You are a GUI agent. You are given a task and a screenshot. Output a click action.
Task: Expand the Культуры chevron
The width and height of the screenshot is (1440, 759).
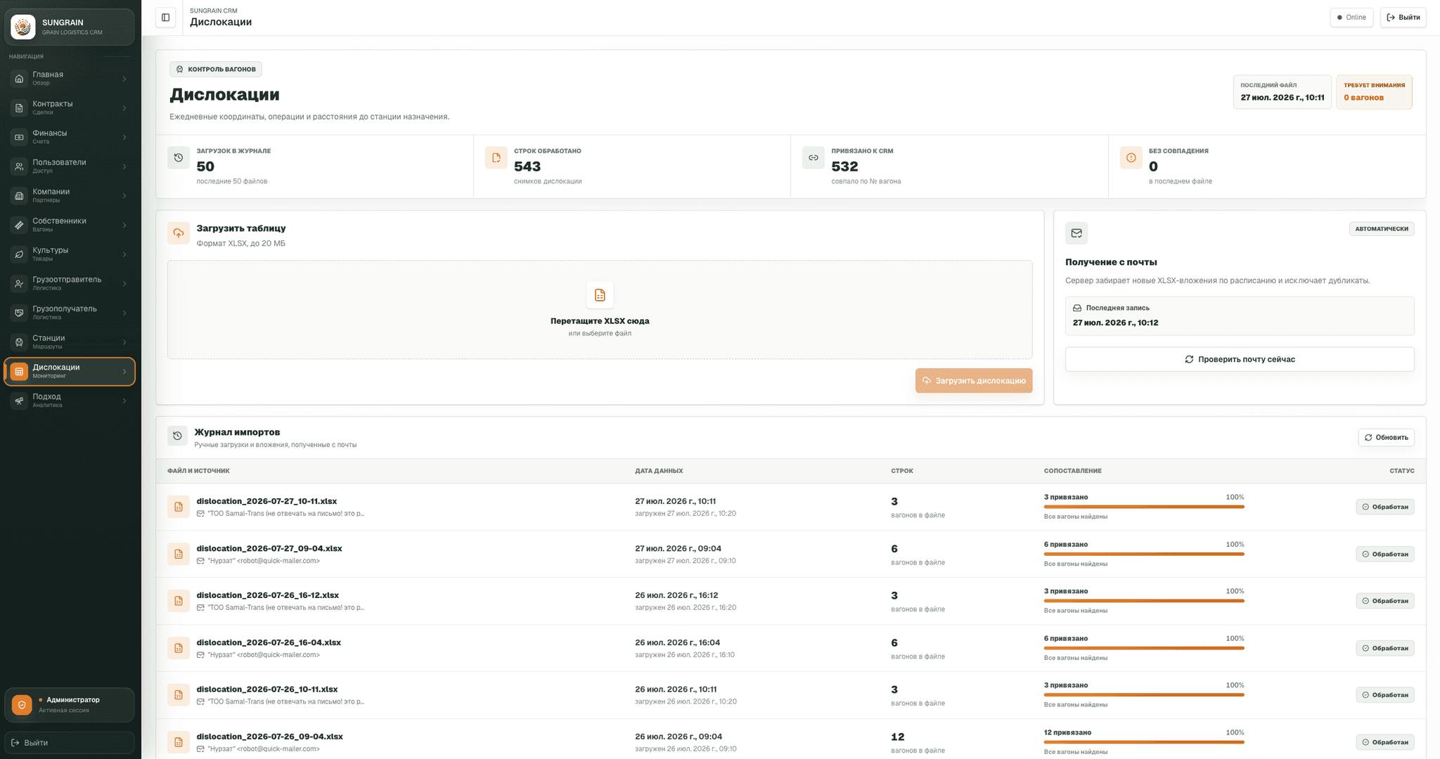click(124, 254)
